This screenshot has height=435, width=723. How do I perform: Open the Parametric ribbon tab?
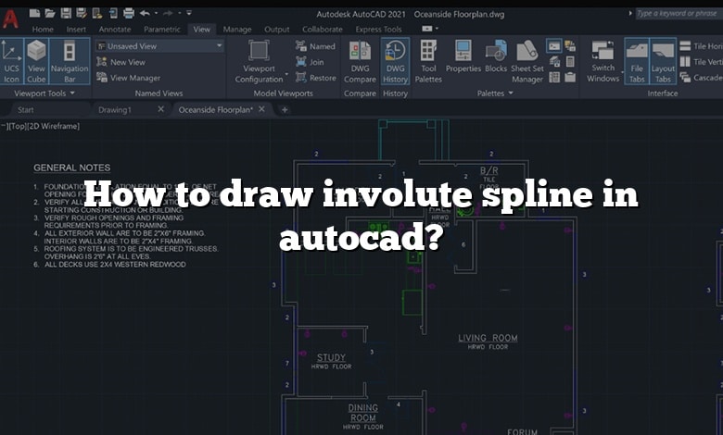162,29
